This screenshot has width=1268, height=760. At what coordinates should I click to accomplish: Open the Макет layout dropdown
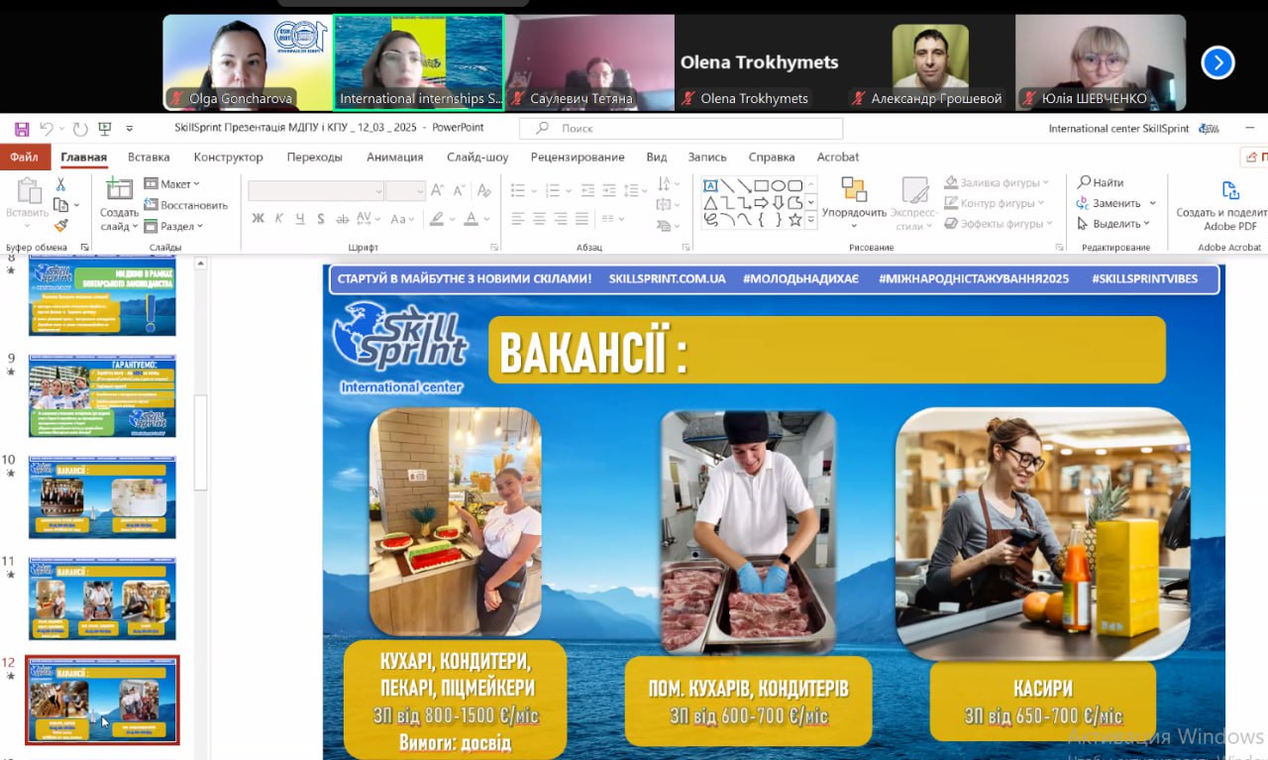172,184
